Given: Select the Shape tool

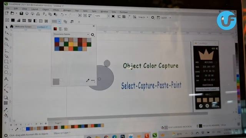Looking at the screenshot, I should pos(7,33).
